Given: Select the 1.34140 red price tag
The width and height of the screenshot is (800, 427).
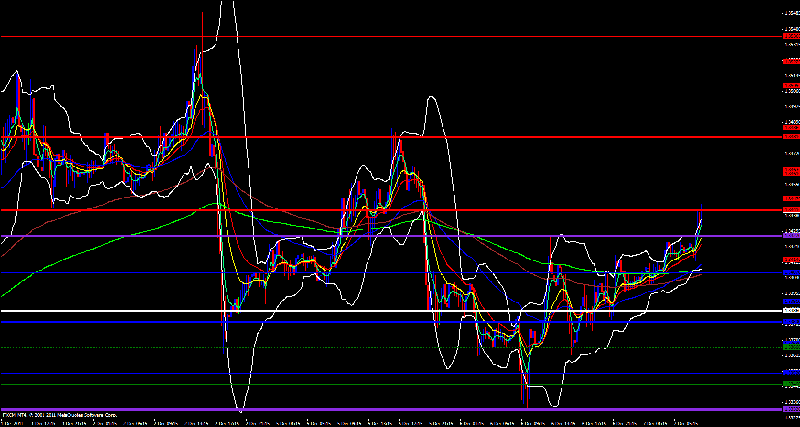Looking at the screenshot, I should tap(791, 260).
